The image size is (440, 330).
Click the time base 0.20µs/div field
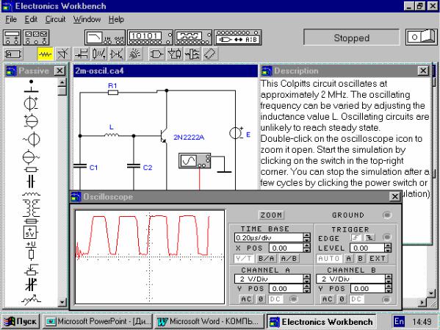pyautogui.click(x=269, y=237)
